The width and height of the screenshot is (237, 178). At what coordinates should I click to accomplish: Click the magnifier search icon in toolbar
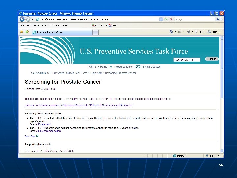[x=218, y=19]
